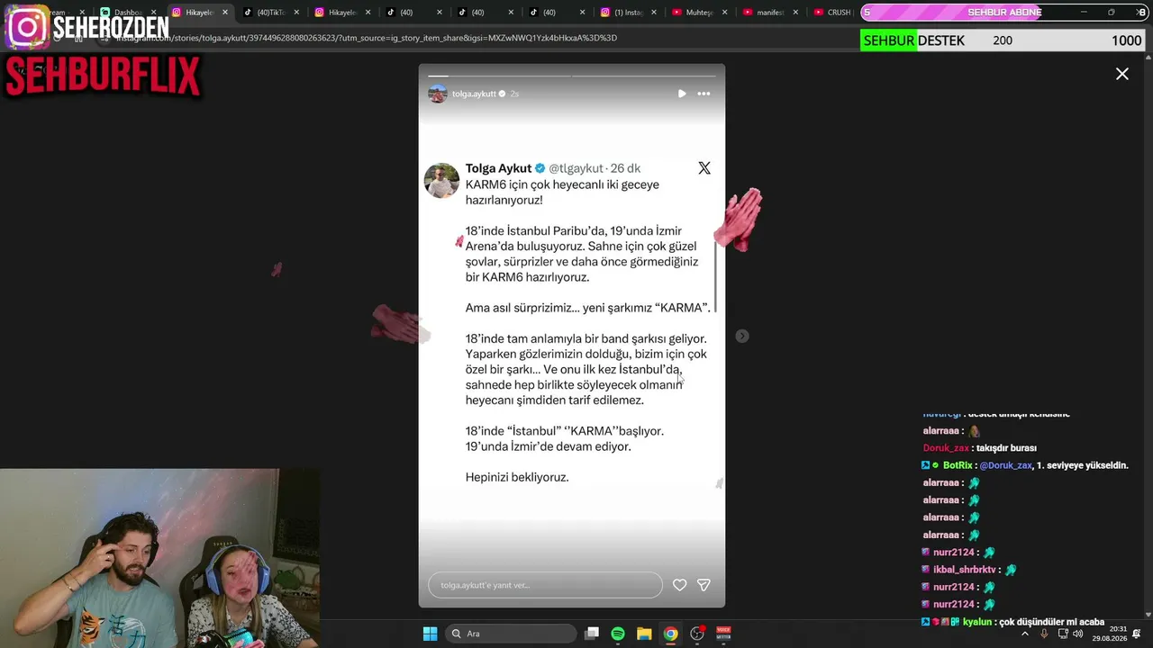This screenshot has width=1153, height=648.
Task: Switch to the active Hikayeler Instagram tab
Action: pyautogui.click(x=198, y=13)
